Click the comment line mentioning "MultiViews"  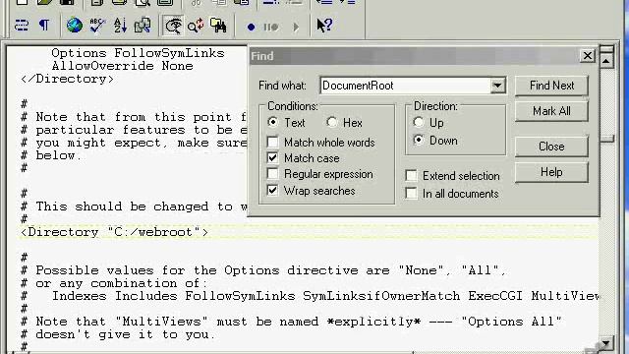tap(291, 322)
